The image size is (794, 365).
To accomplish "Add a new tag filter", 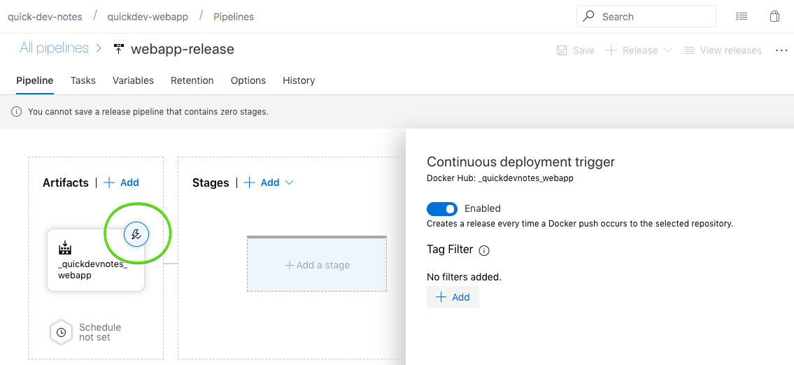I will (453, 297).
